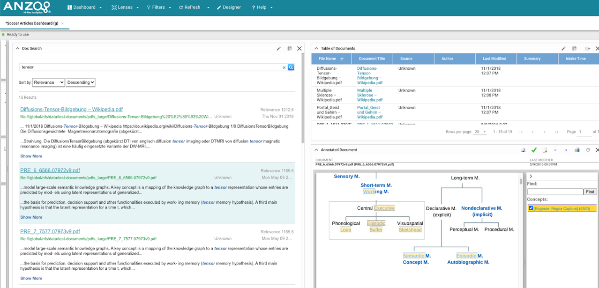The width and height of the screenshot is (599, 288).
Task: Click the green checkmark to approve annotations
Action: (x=534, y=150)
